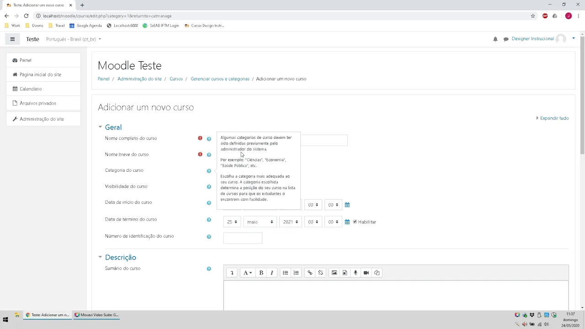Screen dimensions: 585x329
Task: Apply bold in summary editor
Action: (x=261, y=273)
